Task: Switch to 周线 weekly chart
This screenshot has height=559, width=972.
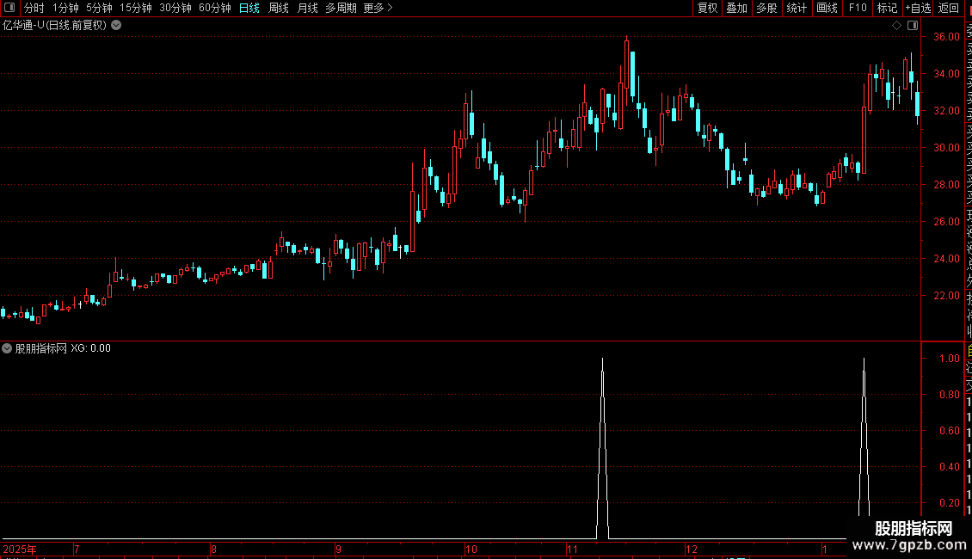Action: pos(279,8)
